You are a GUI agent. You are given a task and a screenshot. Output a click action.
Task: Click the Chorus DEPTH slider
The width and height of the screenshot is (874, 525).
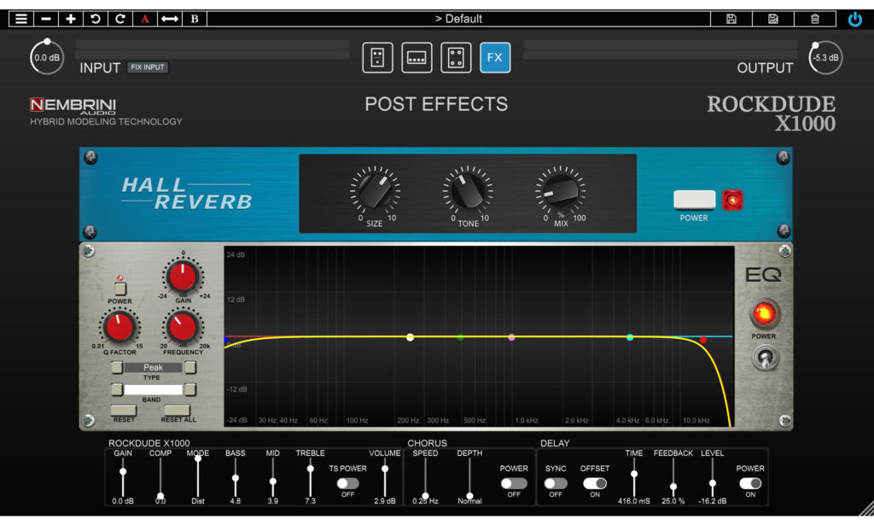pyautogui.click(x=470, y=478)
